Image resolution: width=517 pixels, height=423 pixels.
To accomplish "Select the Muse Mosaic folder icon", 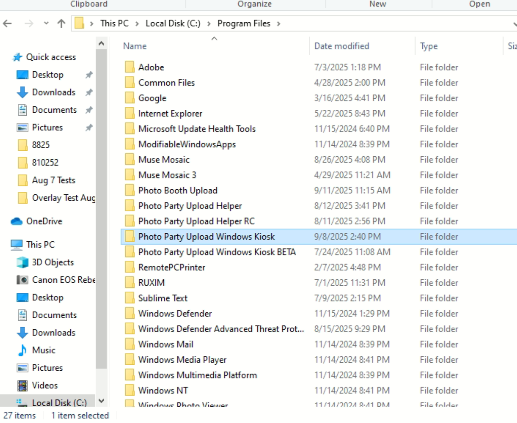I will click(130, 160).
